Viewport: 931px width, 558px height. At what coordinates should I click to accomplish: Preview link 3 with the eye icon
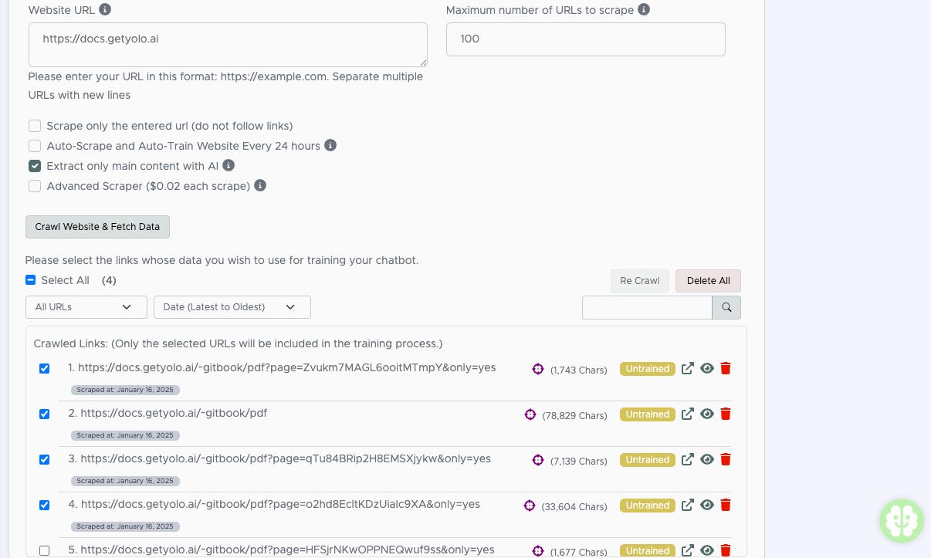tap(706, 460)
